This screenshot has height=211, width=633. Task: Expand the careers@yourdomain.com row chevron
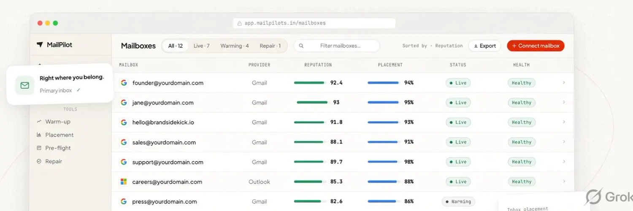(x=564, y=181)
